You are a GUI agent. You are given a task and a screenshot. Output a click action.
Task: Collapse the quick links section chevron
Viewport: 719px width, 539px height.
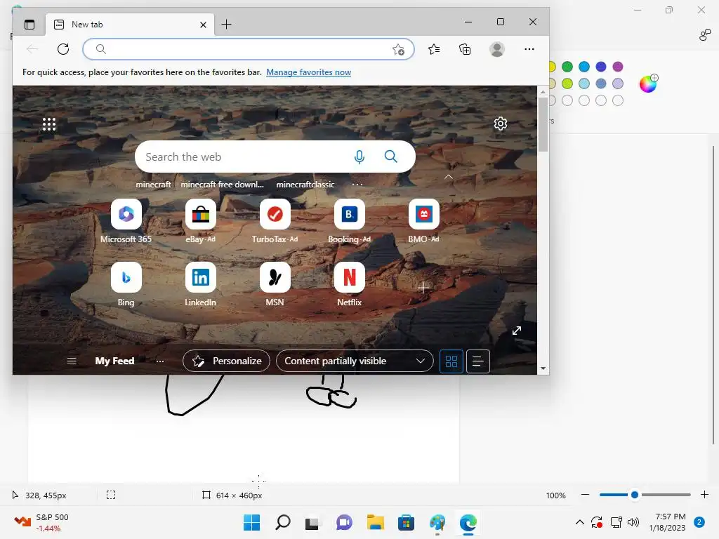[449, 177]
